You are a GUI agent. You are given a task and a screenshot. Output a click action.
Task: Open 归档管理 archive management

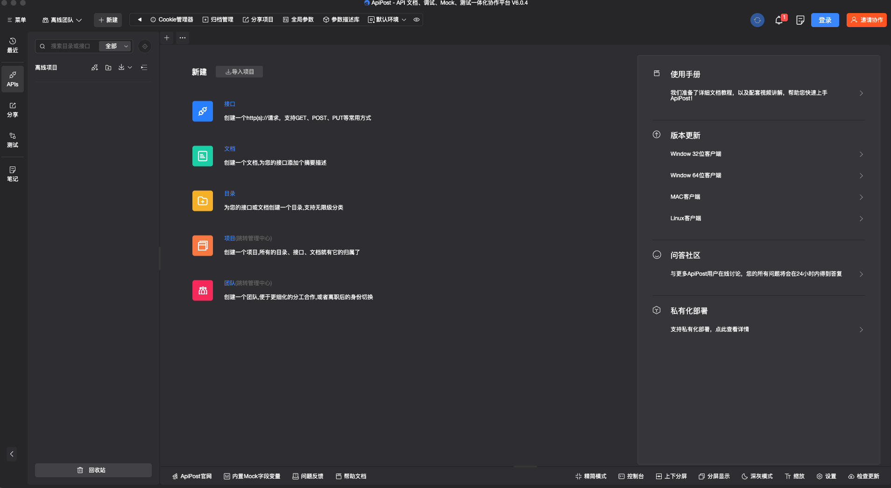(218, 20)
